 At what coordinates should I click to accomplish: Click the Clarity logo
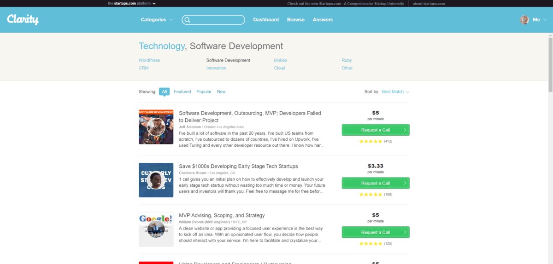[23, 19]
